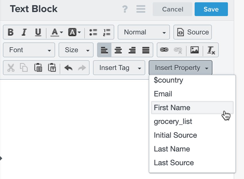Viewport: 244px width, 179px height.
Task: Click the remove format icon
Action: [211, 50]
